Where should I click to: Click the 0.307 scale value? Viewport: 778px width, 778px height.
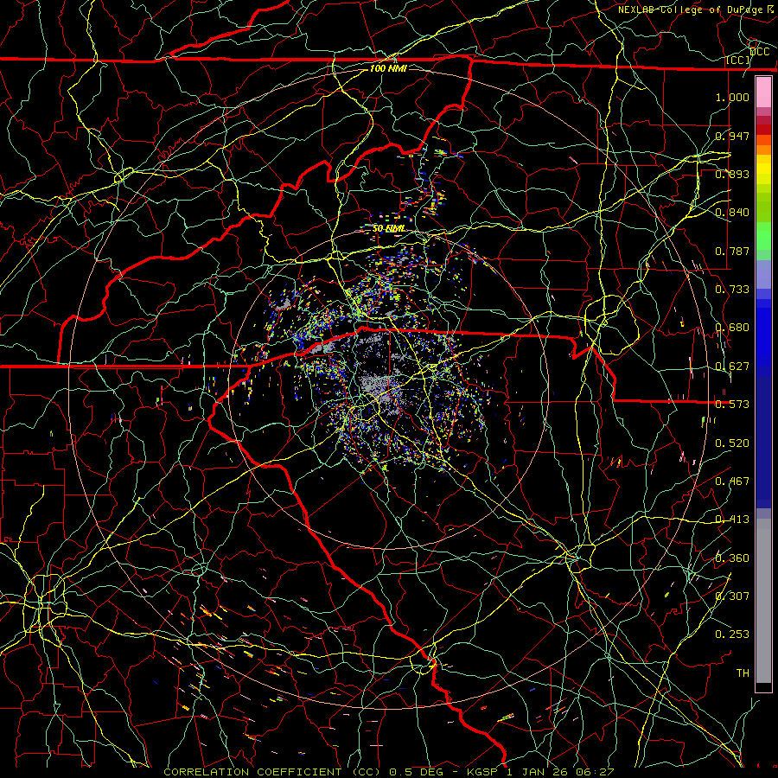(732, 596)
